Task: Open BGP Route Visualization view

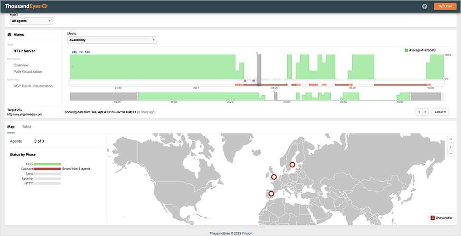Action: [33, 86]
